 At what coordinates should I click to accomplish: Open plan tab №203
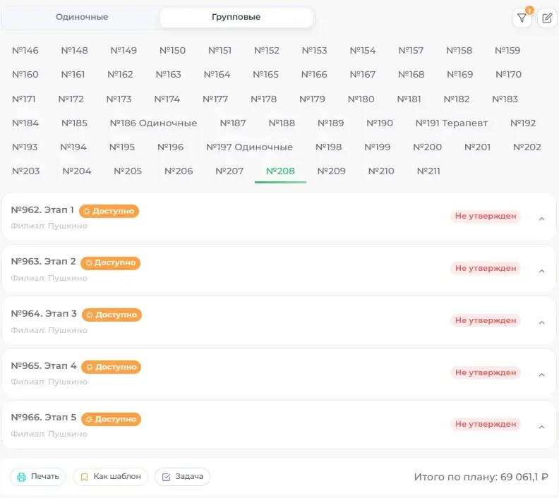pyautogui.click(x=25, y=171)
